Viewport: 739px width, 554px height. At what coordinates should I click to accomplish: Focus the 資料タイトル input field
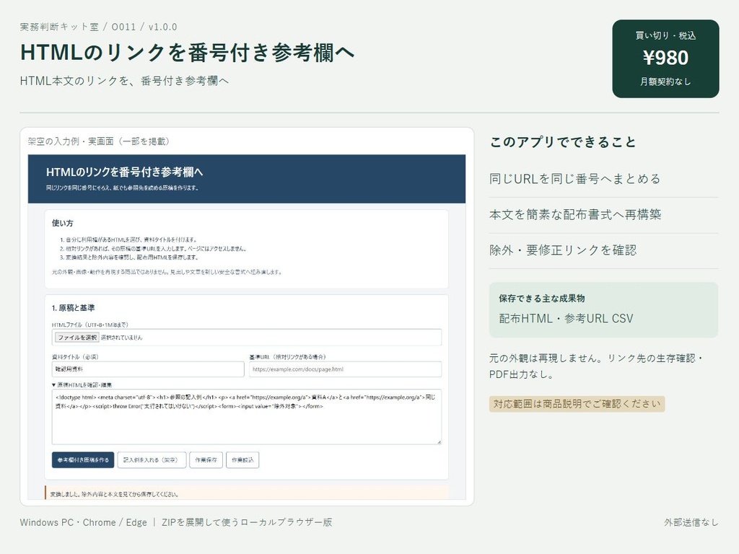[148, 369]
